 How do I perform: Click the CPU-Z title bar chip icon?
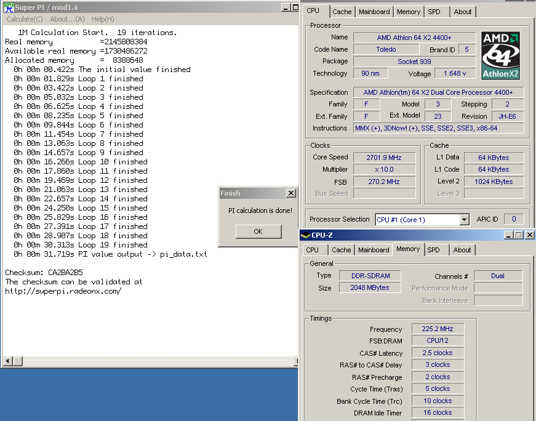(305, 235)
